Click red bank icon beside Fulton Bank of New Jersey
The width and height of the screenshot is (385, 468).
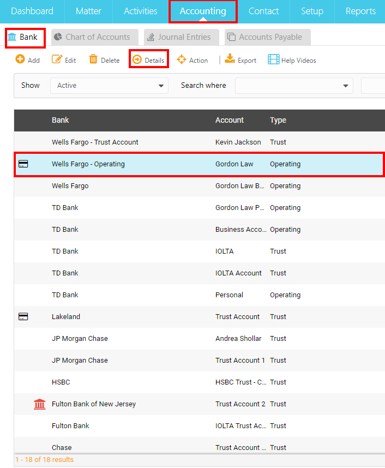pos(39,404)
